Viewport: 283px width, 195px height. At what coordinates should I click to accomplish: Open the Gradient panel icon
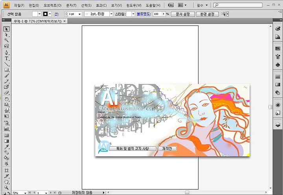[x=278, y=85]
